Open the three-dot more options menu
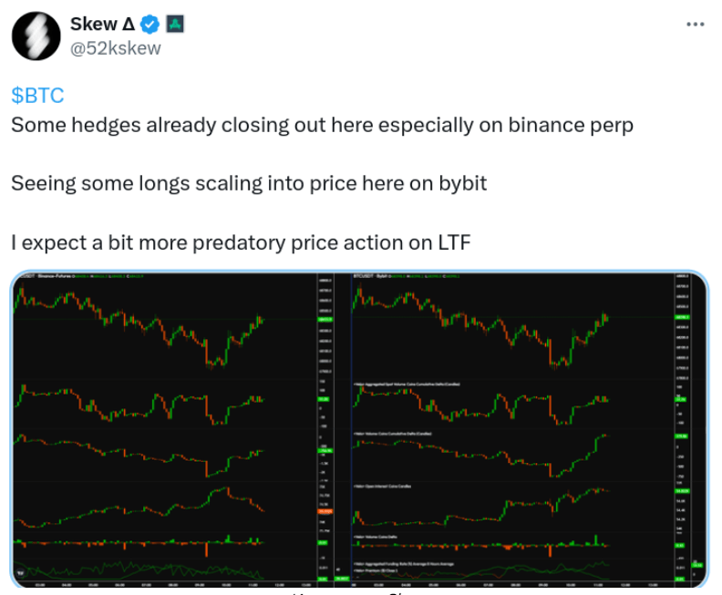 pyautogui.click(x=695, y=24)
